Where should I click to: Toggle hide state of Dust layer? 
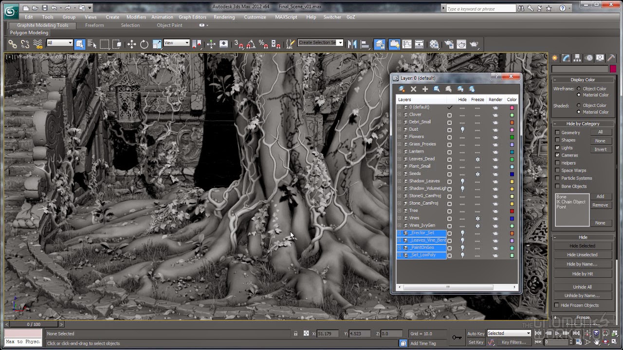coord(462,129)
